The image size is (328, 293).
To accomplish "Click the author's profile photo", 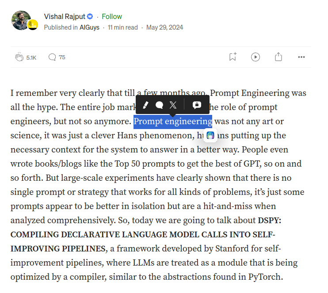I will (20, 20).
